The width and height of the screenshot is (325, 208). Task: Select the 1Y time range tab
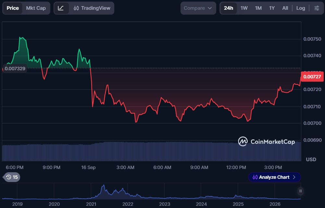point(272,8)
